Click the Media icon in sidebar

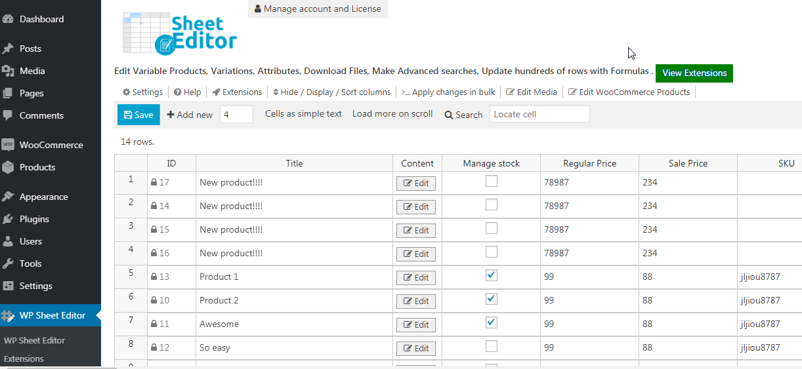click(9, 71)
